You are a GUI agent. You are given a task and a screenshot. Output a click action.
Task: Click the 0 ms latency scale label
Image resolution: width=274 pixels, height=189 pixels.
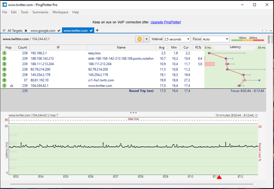coord(208,48)
